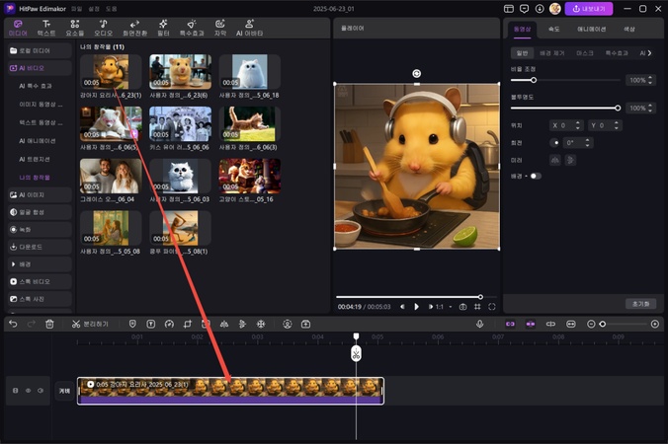
Task: Click the 초기화 reset button
Action: tap(640, 304)
